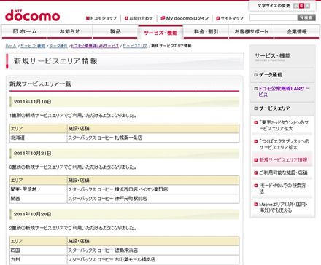Click the サービス・機能 breadcrumb link
The image size is (321, 265).
(x=33, y=46)
